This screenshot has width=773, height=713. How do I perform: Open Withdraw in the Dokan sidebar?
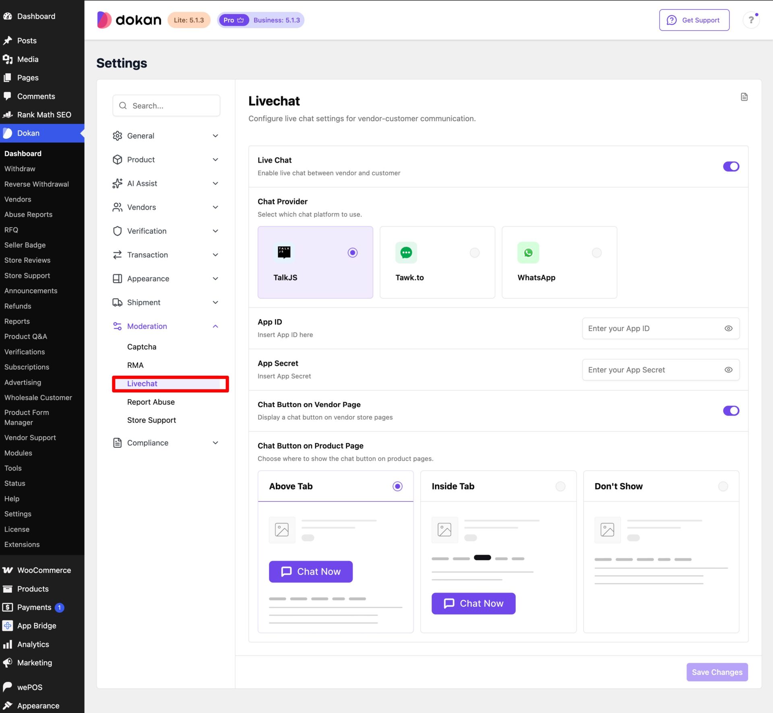(20, 169)
